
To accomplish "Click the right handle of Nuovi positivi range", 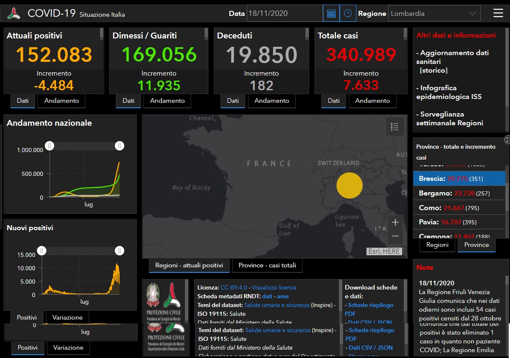I will (120, 251).
